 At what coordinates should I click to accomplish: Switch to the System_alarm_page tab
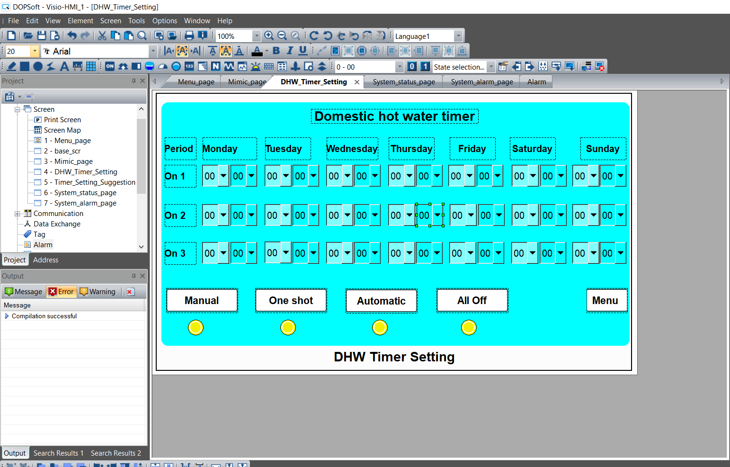click(481, 81)
